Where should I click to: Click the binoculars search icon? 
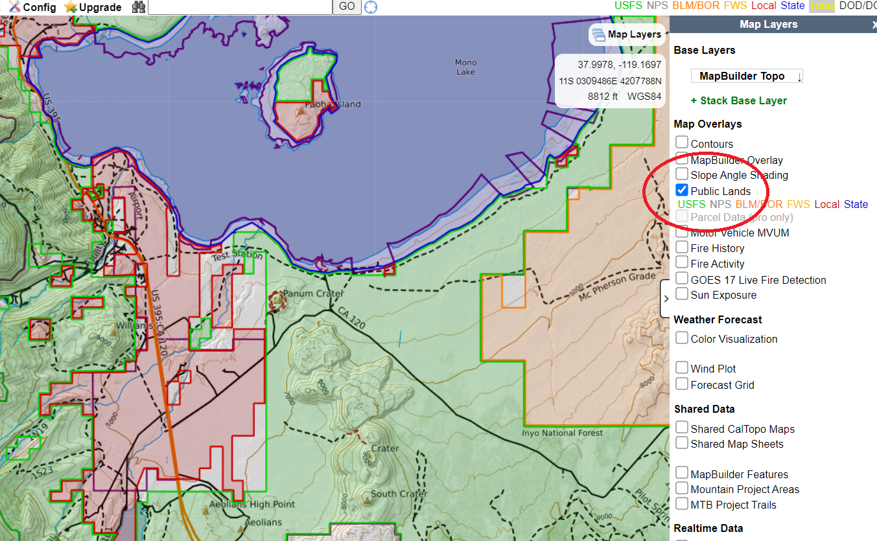139,7
